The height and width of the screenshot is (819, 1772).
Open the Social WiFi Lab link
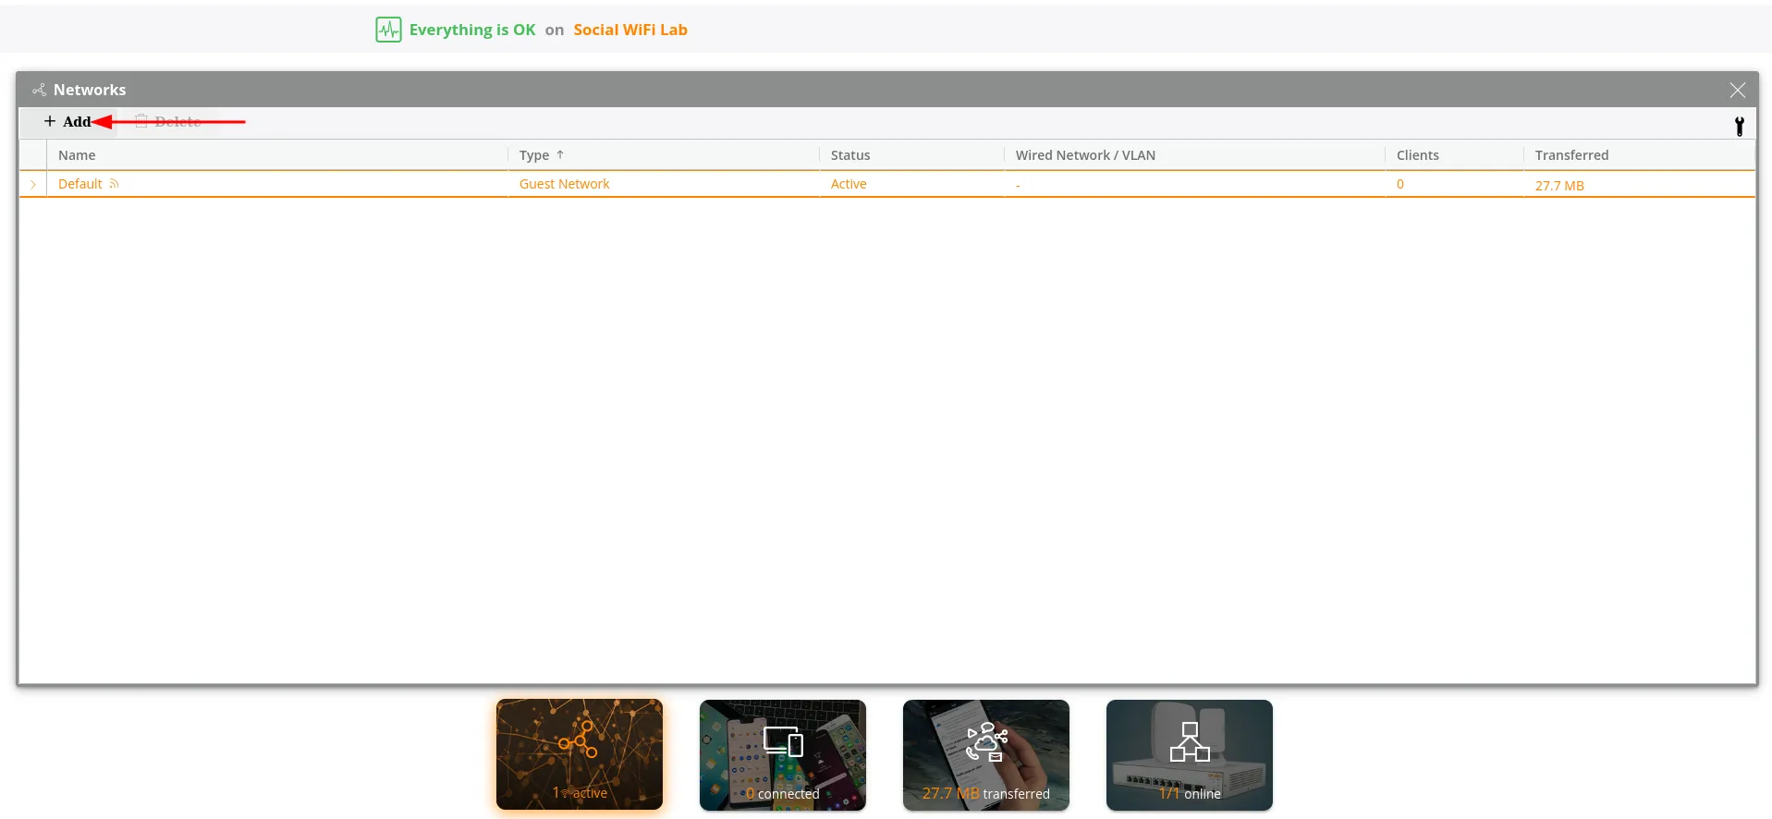tap(629, 30)
